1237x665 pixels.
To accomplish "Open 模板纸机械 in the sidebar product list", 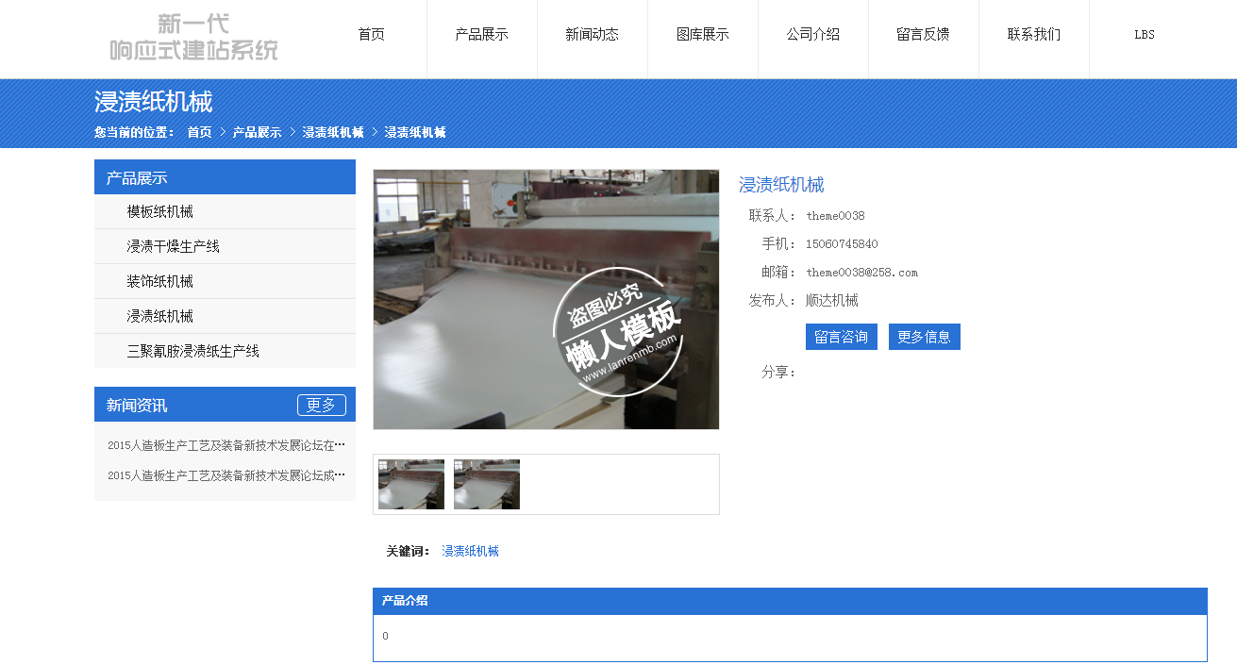I will [x=225, y=212].
